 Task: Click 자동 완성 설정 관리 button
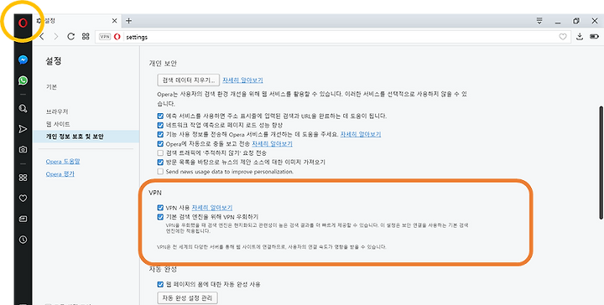tap(188, 298)
